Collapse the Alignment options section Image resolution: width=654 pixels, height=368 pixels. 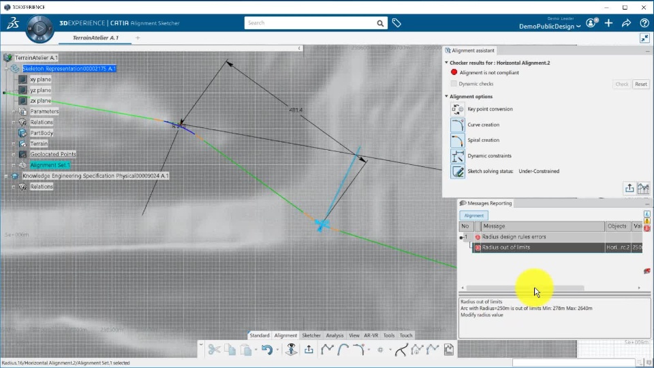tap(446, 96)
